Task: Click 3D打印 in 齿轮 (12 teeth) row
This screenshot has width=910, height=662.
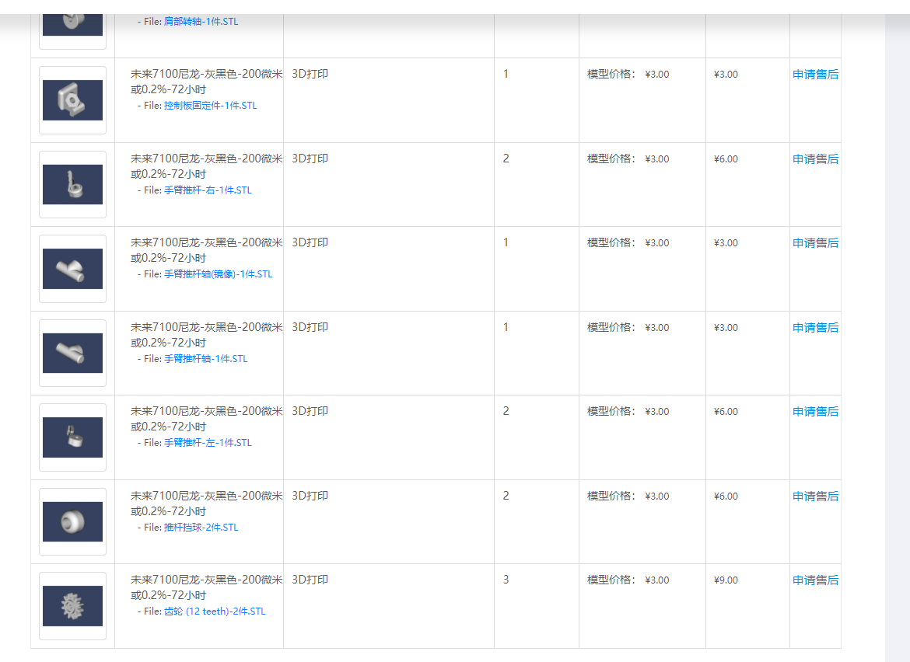Action: (310, 580)
